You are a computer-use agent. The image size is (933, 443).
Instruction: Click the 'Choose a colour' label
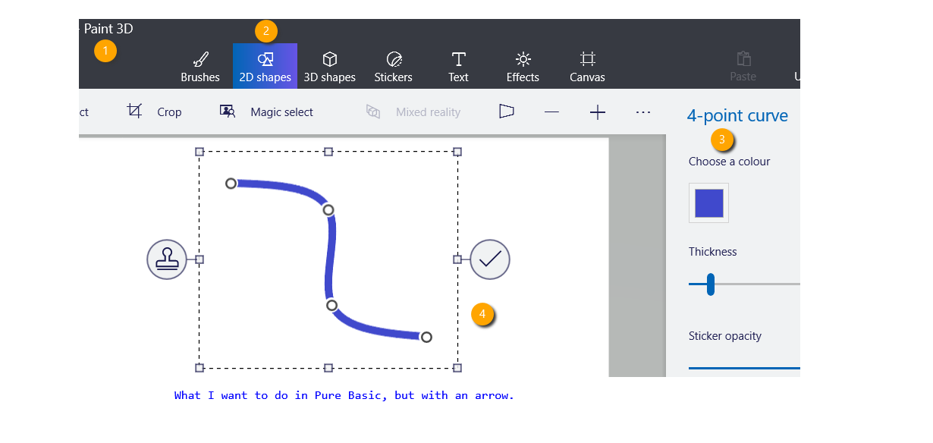[x=729, y=161]
